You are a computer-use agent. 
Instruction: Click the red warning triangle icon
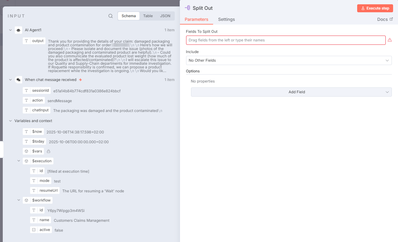click(390, 40)
